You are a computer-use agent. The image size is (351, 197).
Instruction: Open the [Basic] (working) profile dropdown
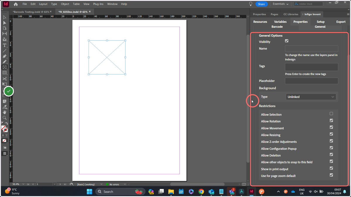101,184
